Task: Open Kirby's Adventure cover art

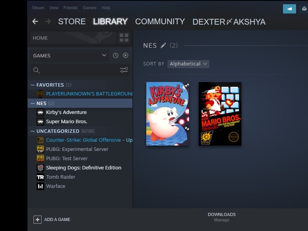Action: click(x=167, y=114)
